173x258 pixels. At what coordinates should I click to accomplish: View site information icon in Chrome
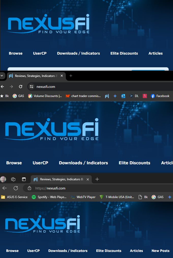tap(32, 87)
